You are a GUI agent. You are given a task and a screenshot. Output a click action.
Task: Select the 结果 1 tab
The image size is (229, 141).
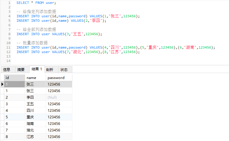click(37, 69)
